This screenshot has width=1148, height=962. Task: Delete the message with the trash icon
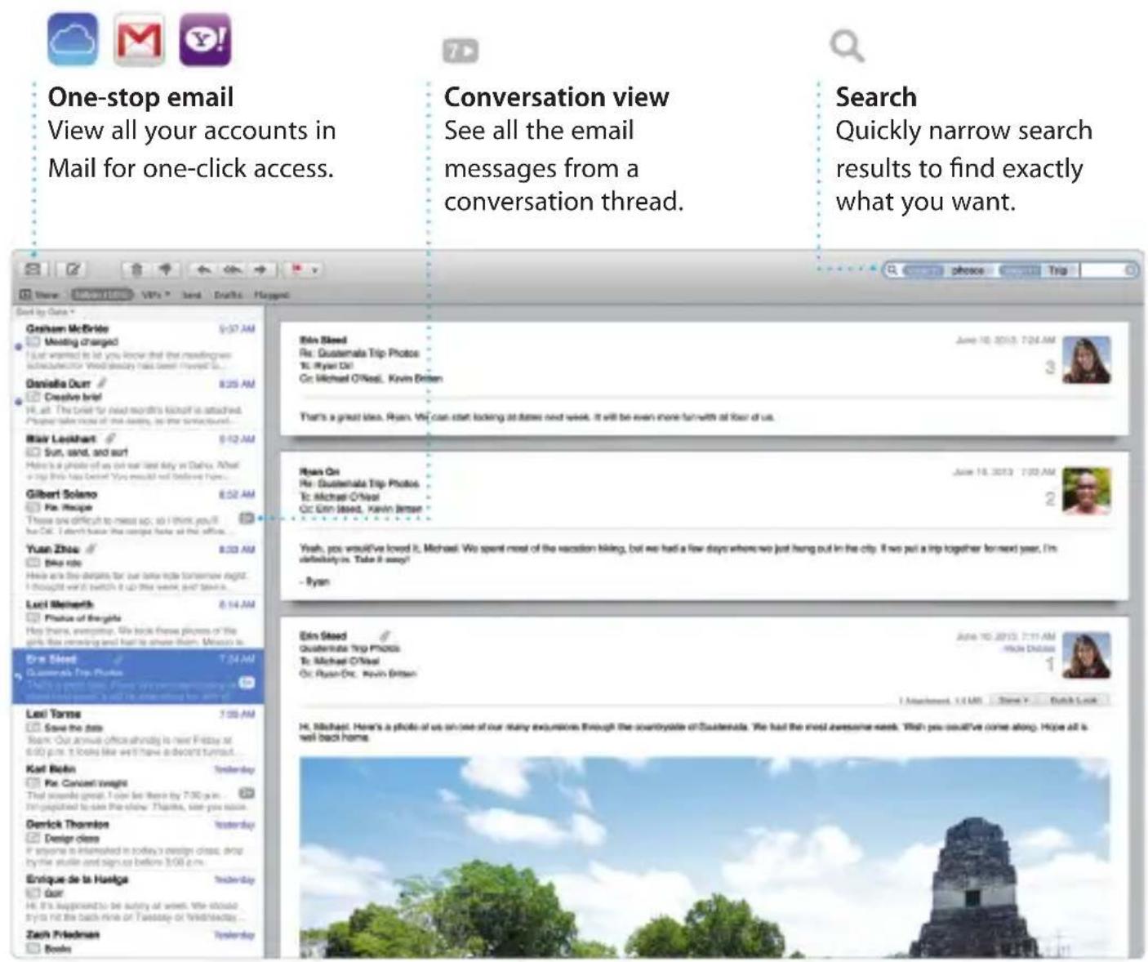pos(136,269)
